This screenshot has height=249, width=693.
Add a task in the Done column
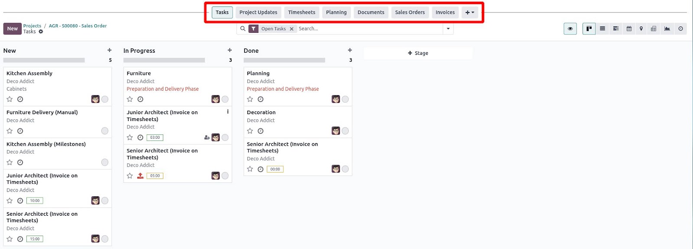coord(350,50)
